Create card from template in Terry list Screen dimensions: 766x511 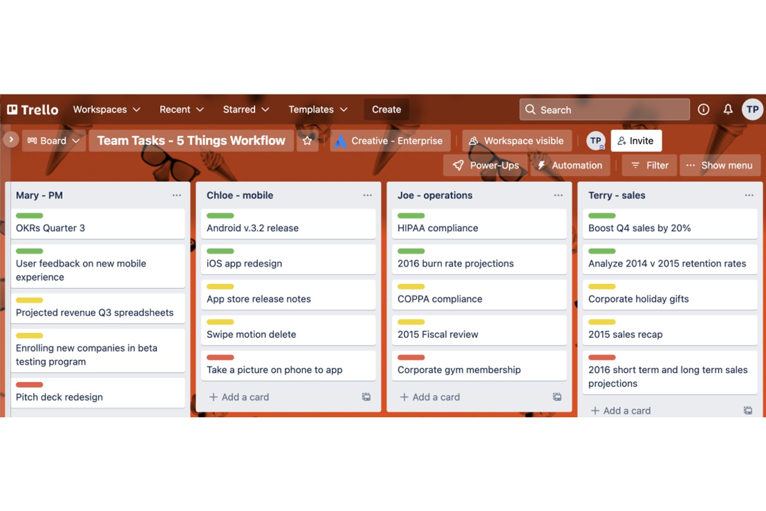(x=748, y=411)
